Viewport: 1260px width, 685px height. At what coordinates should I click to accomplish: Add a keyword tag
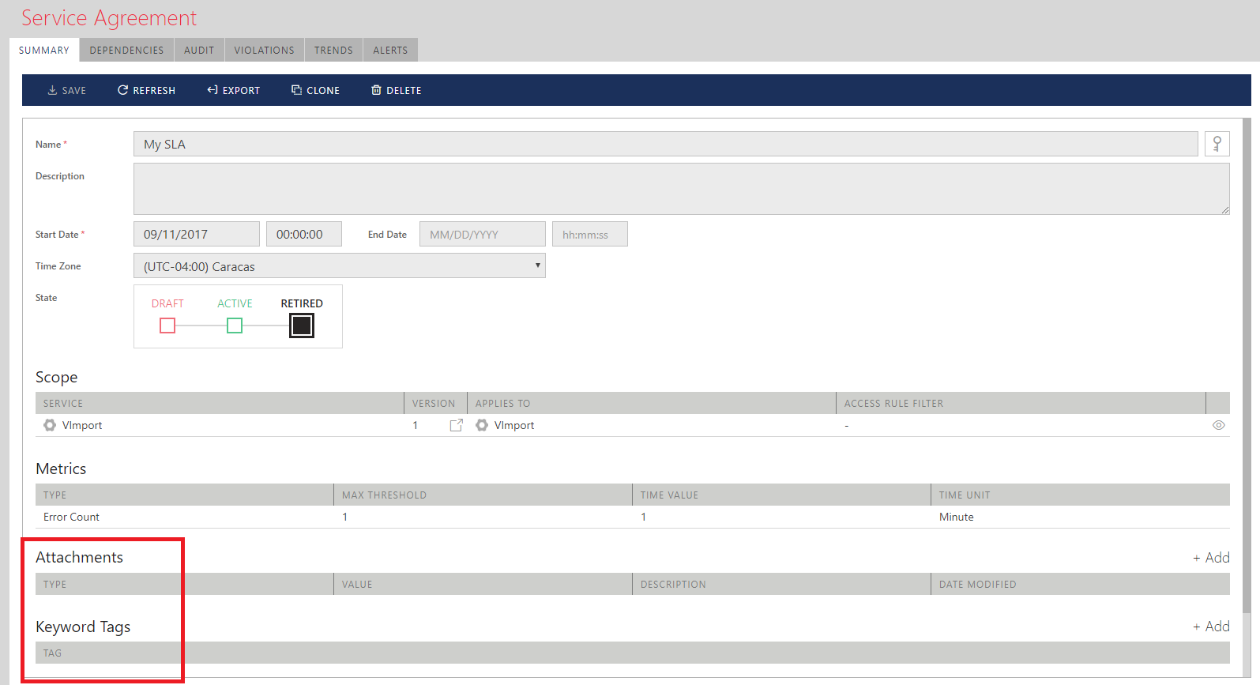(1210, 627)
